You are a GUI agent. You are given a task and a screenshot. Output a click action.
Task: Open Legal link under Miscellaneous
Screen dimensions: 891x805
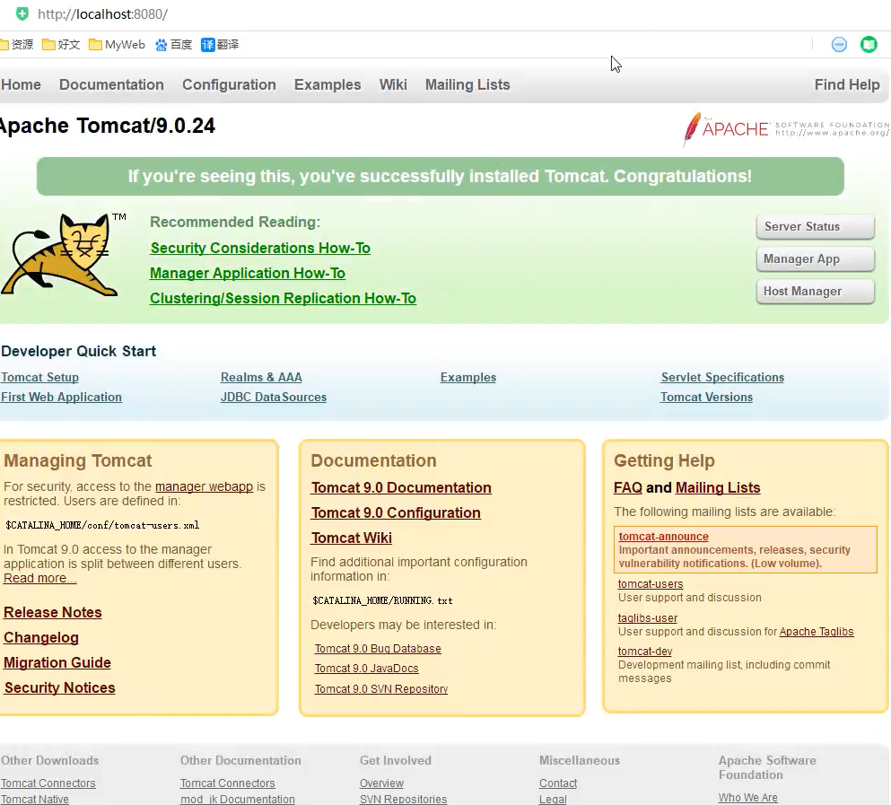(x=553, y=799)
